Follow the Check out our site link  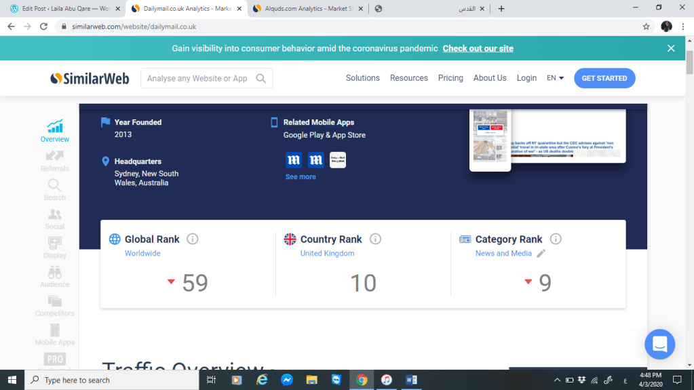(478, 48)
